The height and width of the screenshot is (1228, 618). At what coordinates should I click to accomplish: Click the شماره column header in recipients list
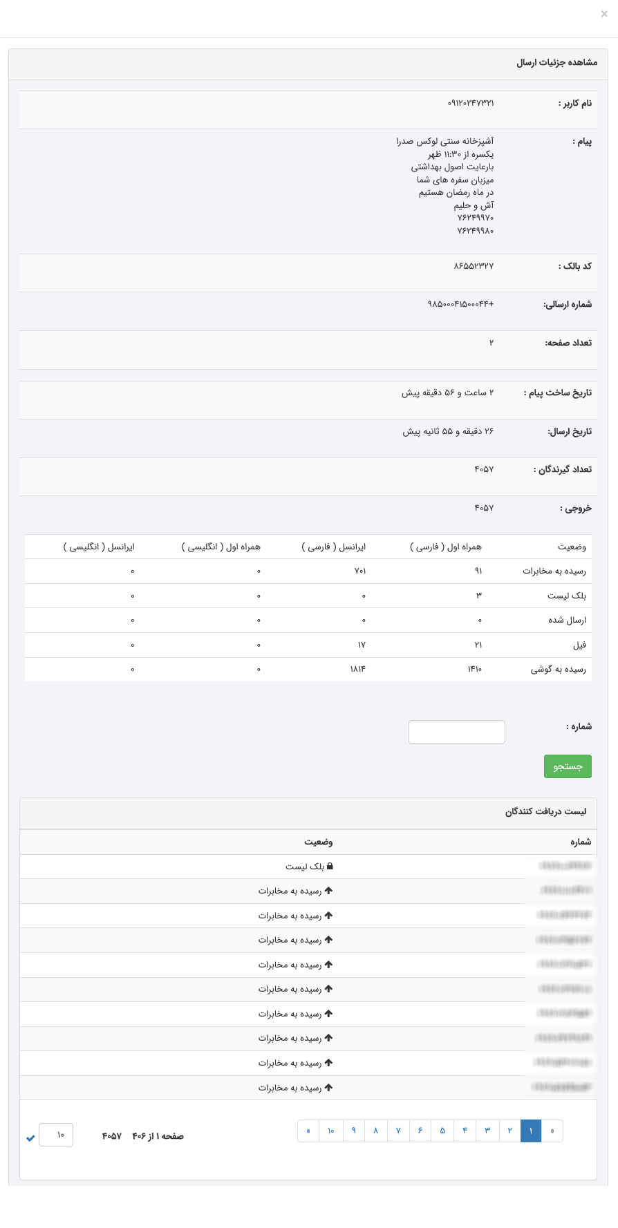581,842
